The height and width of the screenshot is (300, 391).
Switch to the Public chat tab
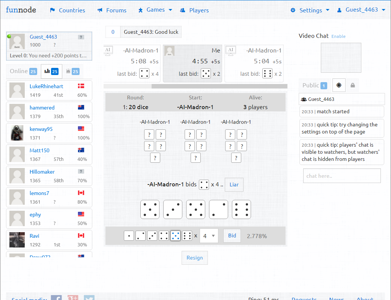(315, 85)
